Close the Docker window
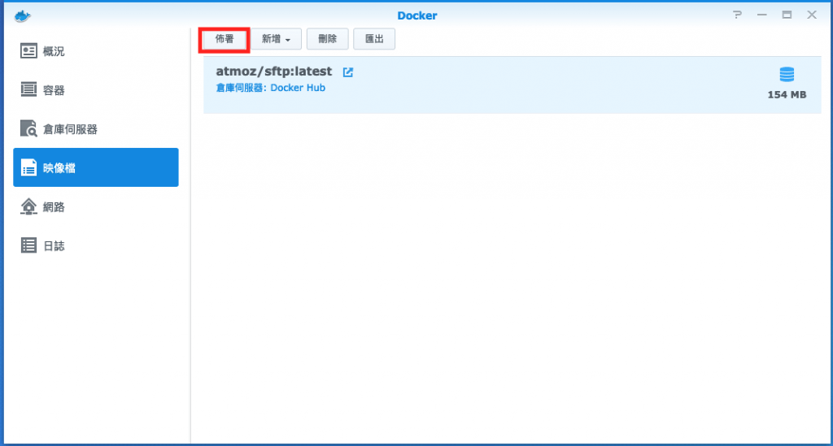833x446 pixels. pos(812,15)
